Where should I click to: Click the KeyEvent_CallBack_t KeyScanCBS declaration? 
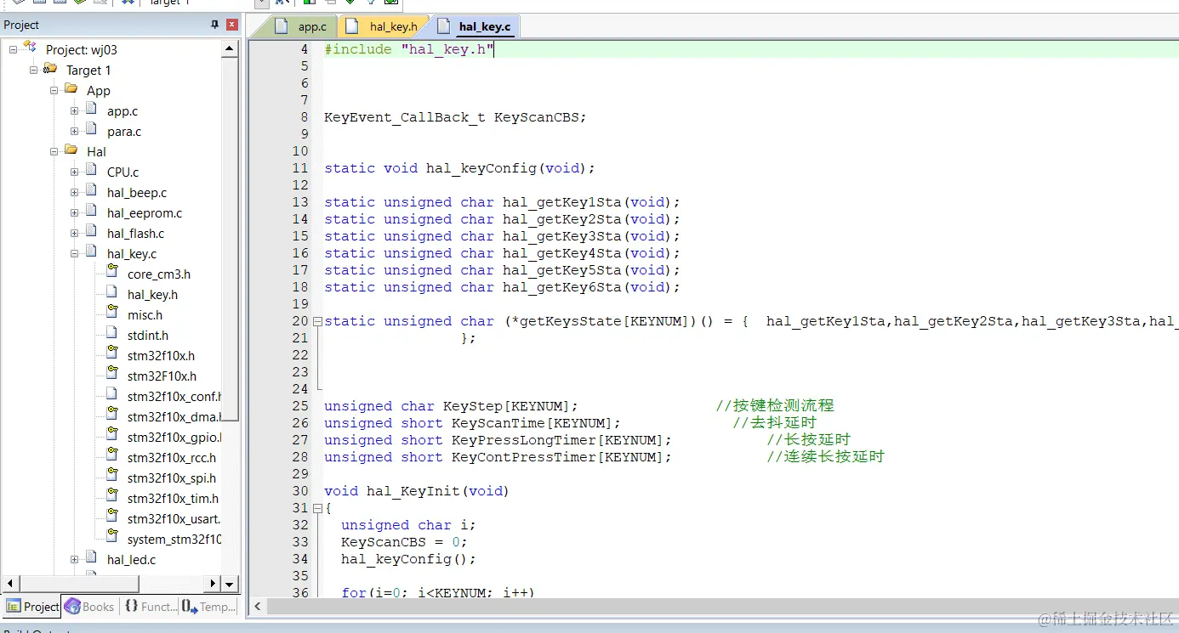455,117
